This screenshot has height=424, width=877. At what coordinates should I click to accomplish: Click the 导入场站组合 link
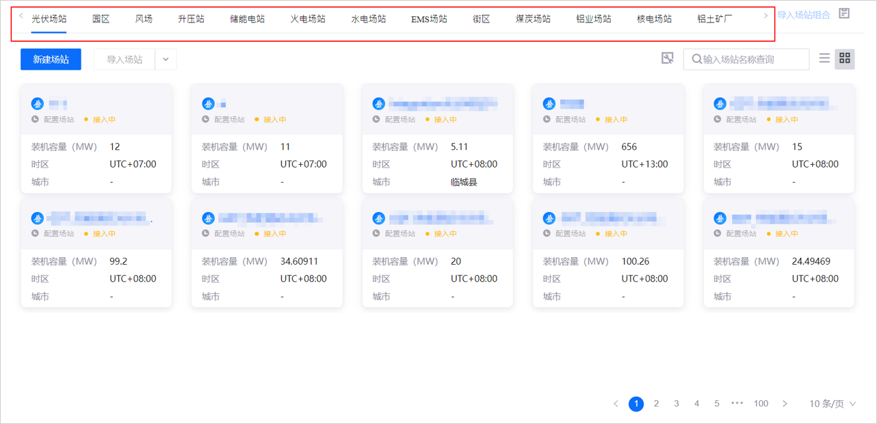point(803,14)
